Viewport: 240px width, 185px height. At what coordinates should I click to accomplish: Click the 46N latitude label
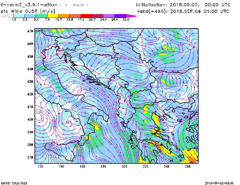pos(30,44)
